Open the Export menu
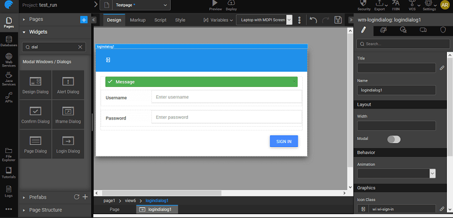The image size is (453, 218). [x=381, y=6]
